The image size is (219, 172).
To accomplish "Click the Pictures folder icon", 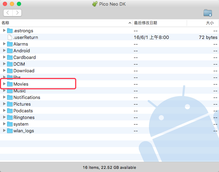I will tap(10, 104).
